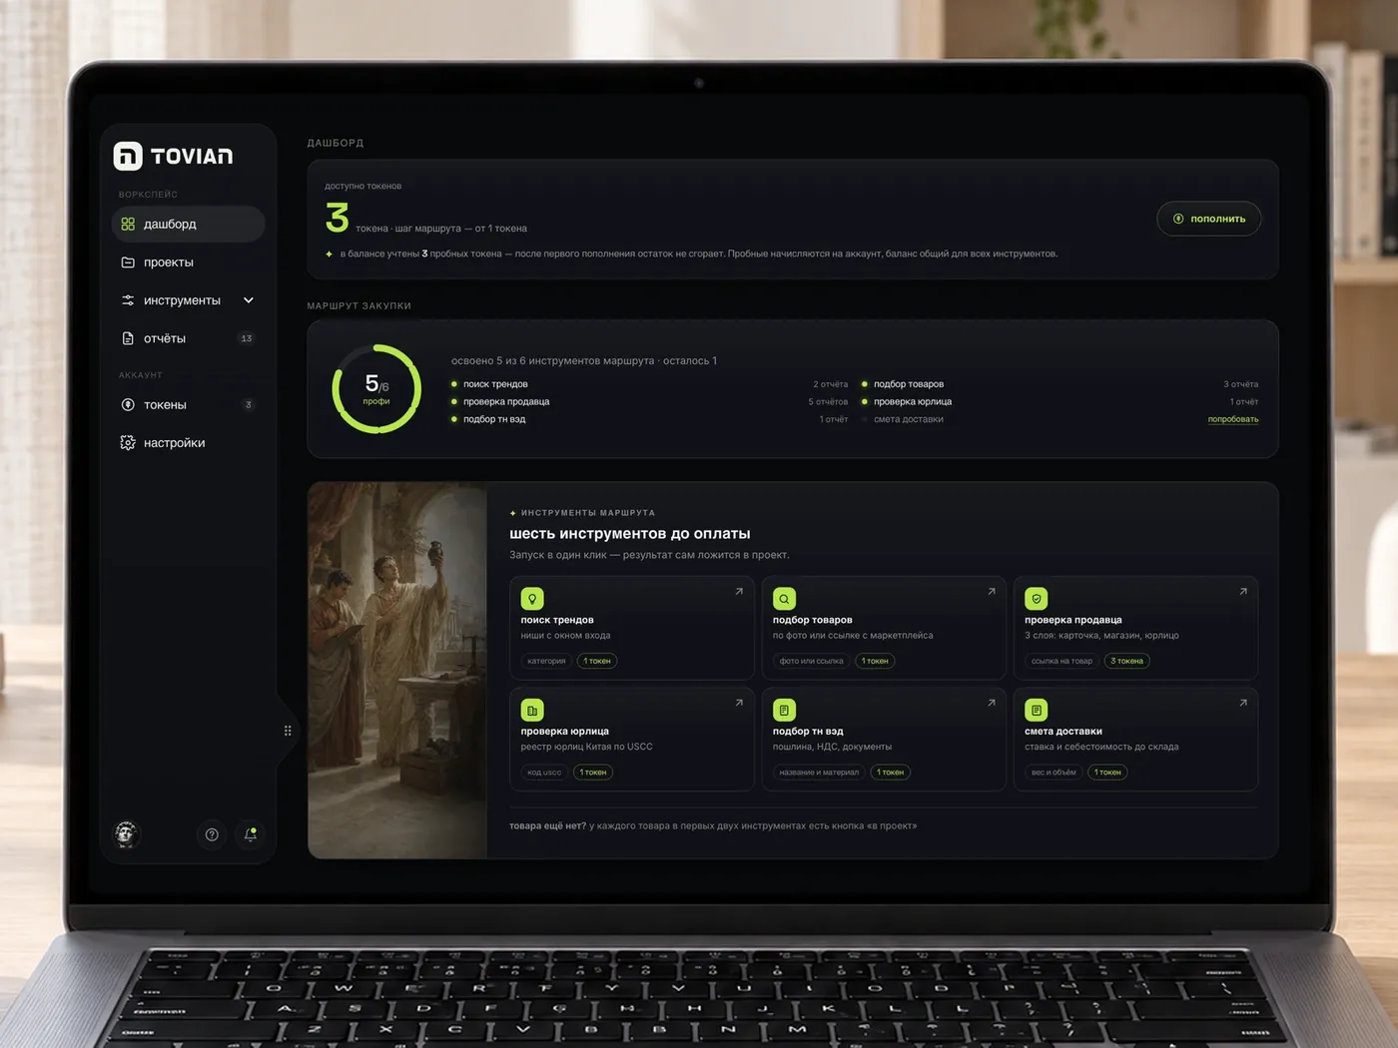
Task: Click the вес и объём tag
Action: pos(1053,773)
